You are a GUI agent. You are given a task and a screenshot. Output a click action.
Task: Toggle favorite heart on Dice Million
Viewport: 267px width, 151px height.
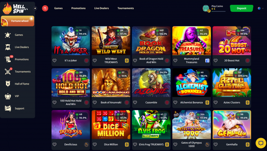(95, 144)
